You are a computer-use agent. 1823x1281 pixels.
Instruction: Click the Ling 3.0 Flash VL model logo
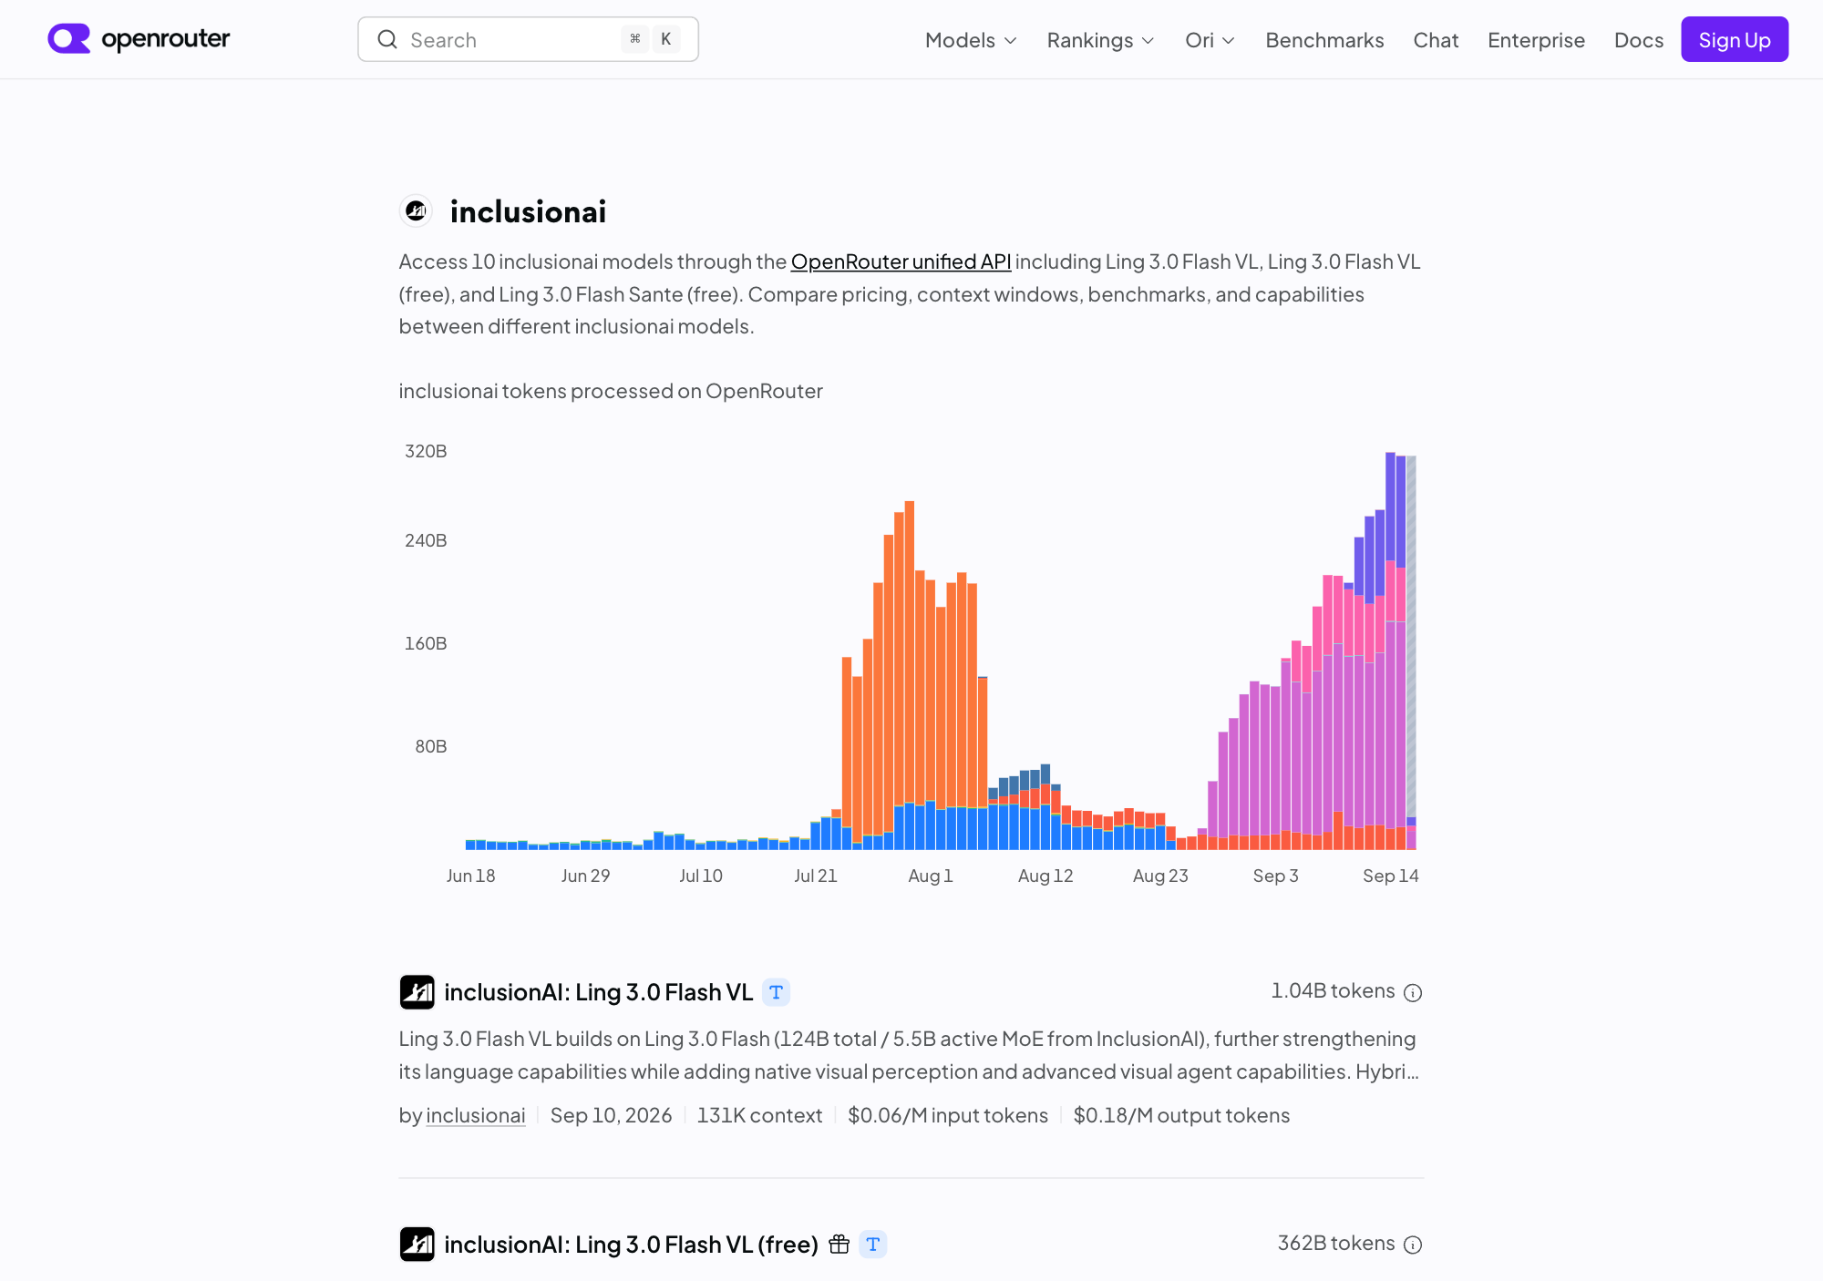click(417, 992)
